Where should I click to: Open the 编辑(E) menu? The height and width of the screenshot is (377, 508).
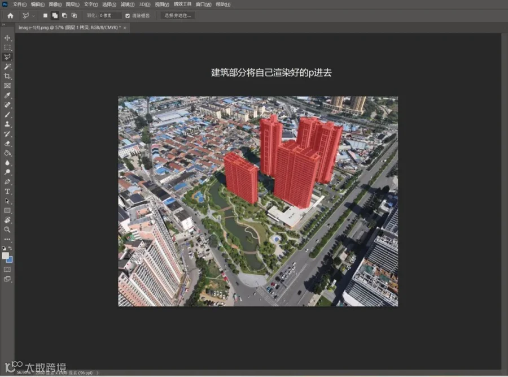click(x=38, y=5)
